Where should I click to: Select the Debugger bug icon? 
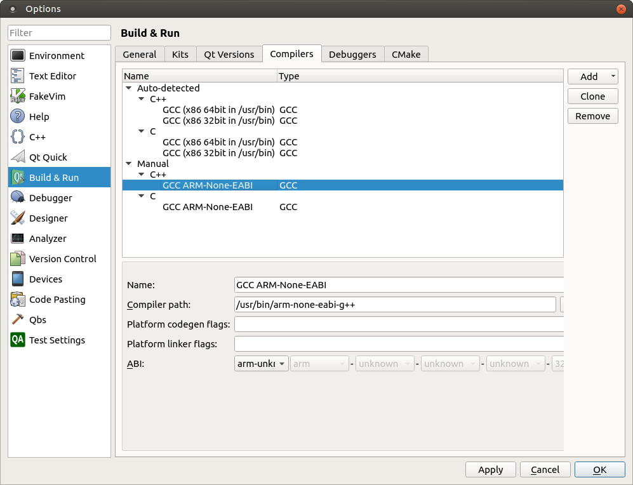pos(18,198)
